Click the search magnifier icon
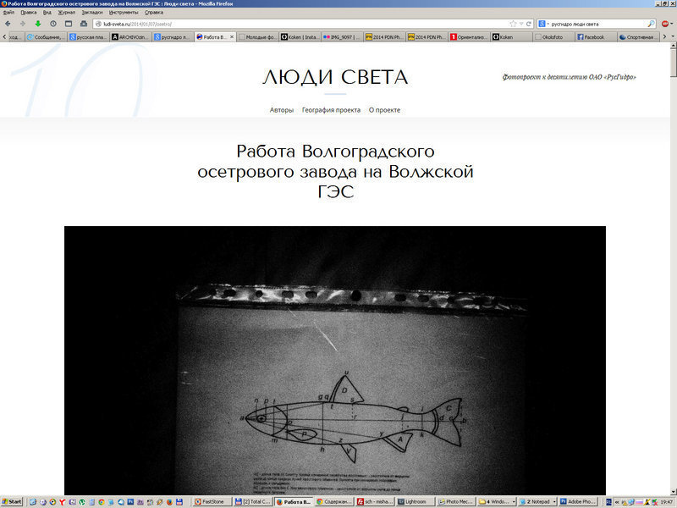The image size is (677, 508). [651, 24]
